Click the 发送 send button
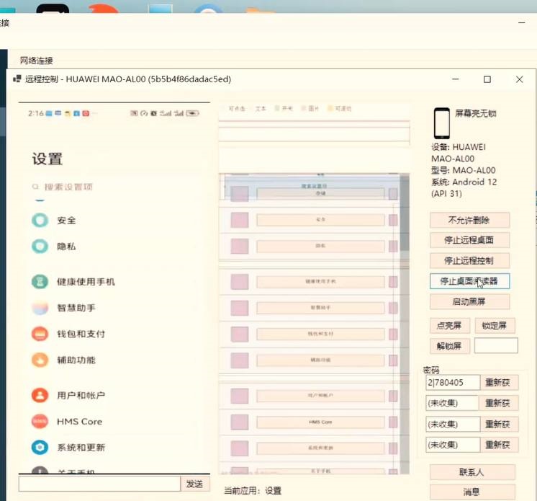This screenshot has height=501, width=537. point(194,484)
